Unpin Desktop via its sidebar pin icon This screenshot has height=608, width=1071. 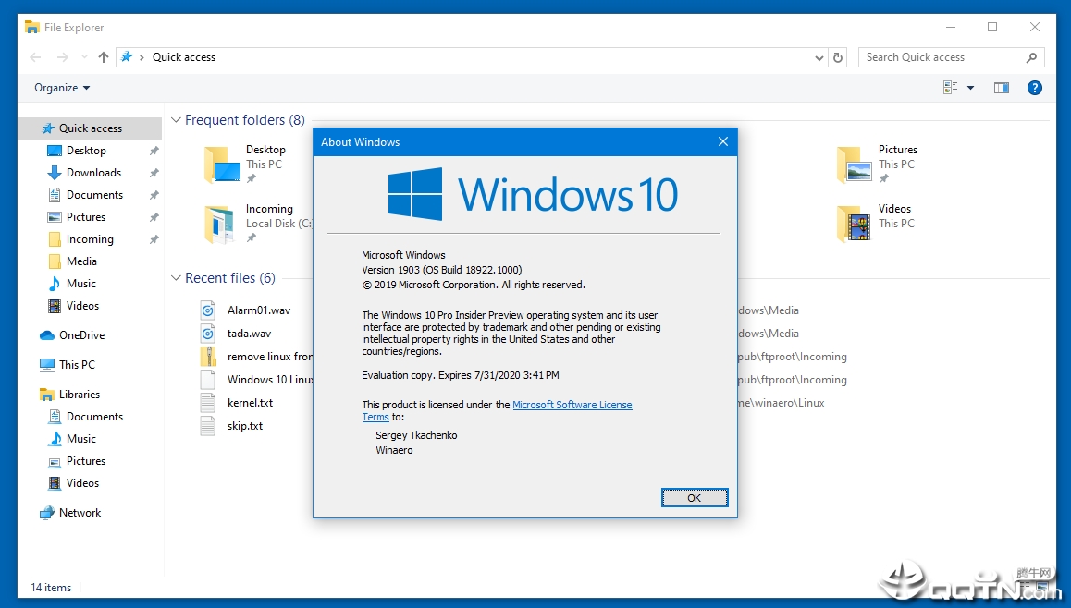tap(154, 151)
